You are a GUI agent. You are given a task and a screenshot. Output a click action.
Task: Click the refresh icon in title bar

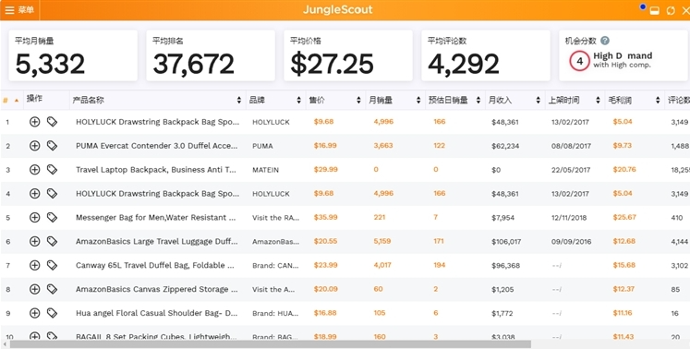[671, 10]
